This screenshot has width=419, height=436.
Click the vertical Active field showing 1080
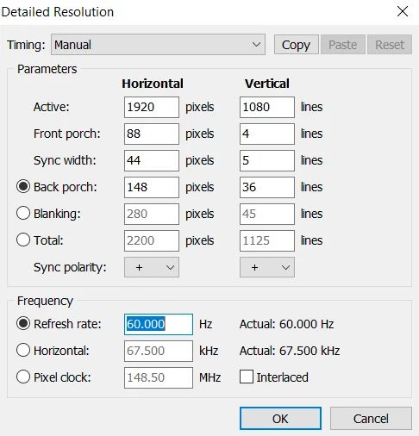267,107
